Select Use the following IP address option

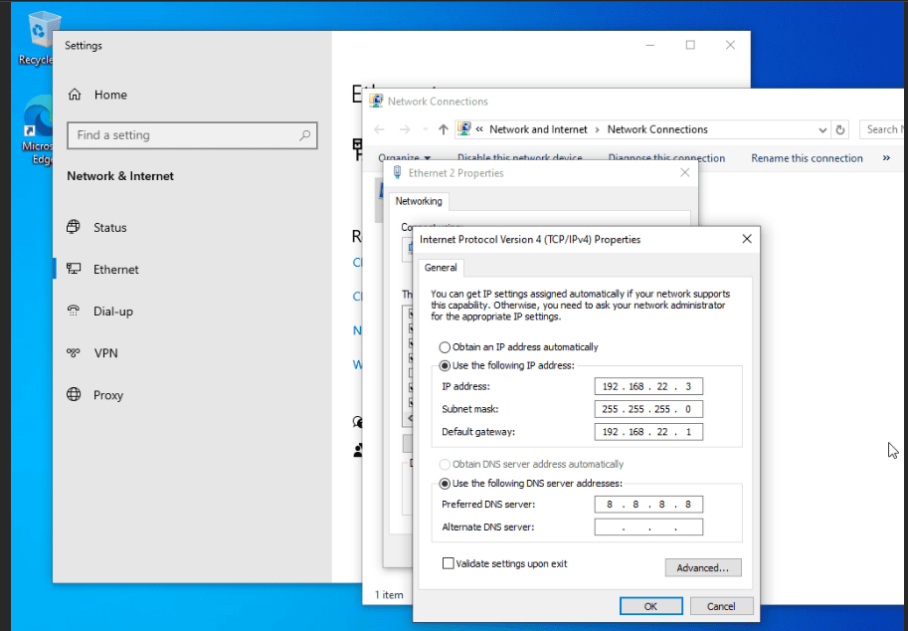tap(445, 366)
